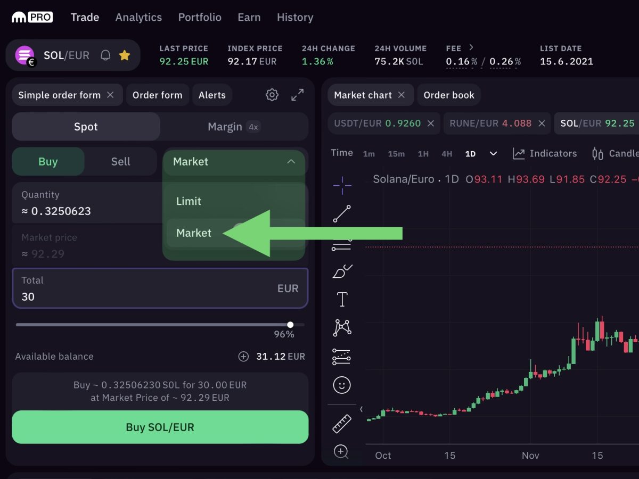Image resolution: width=639 pixels, height=479 pixels.
Task: Collapse the chart drawing toolbar arrow
Action: click(361, 409)
